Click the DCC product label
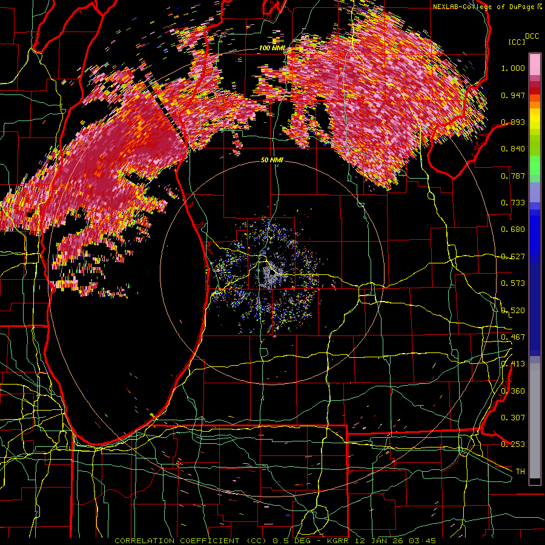 (x=532, y=36)
